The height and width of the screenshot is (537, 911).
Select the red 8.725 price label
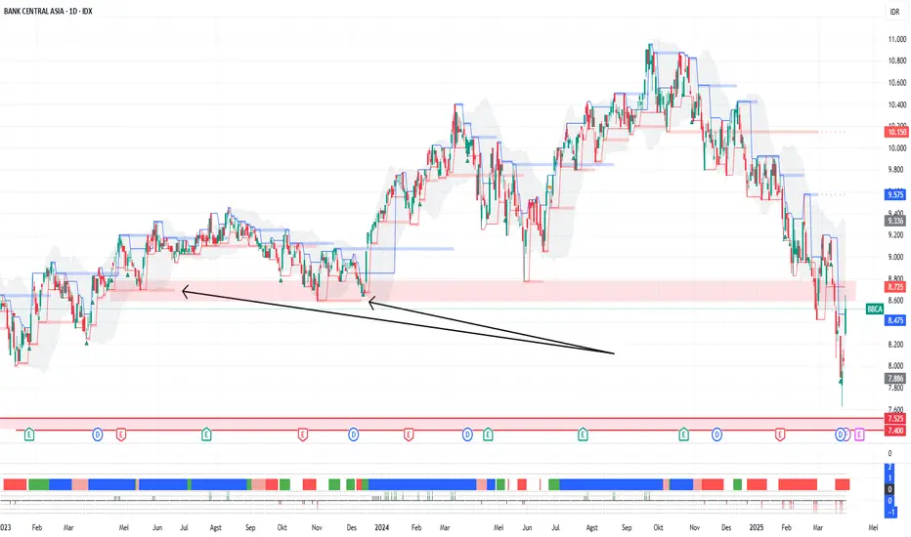894,287
